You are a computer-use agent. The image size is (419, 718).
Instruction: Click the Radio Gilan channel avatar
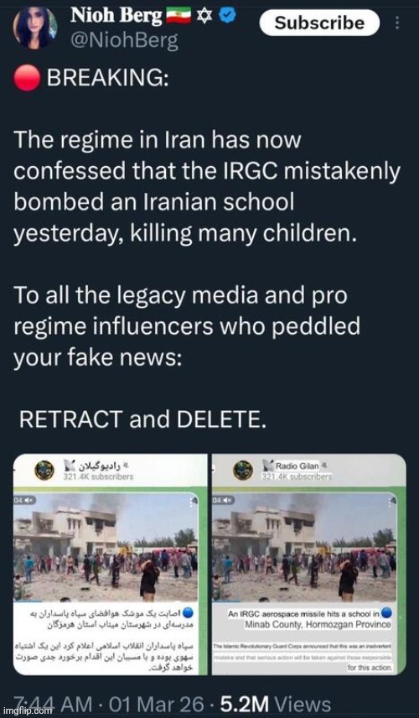[243, 471]
